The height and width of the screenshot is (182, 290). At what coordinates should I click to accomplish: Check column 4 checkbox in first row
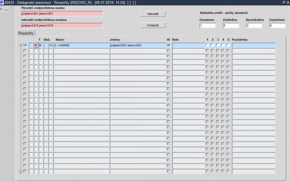[x=223, y=45]
